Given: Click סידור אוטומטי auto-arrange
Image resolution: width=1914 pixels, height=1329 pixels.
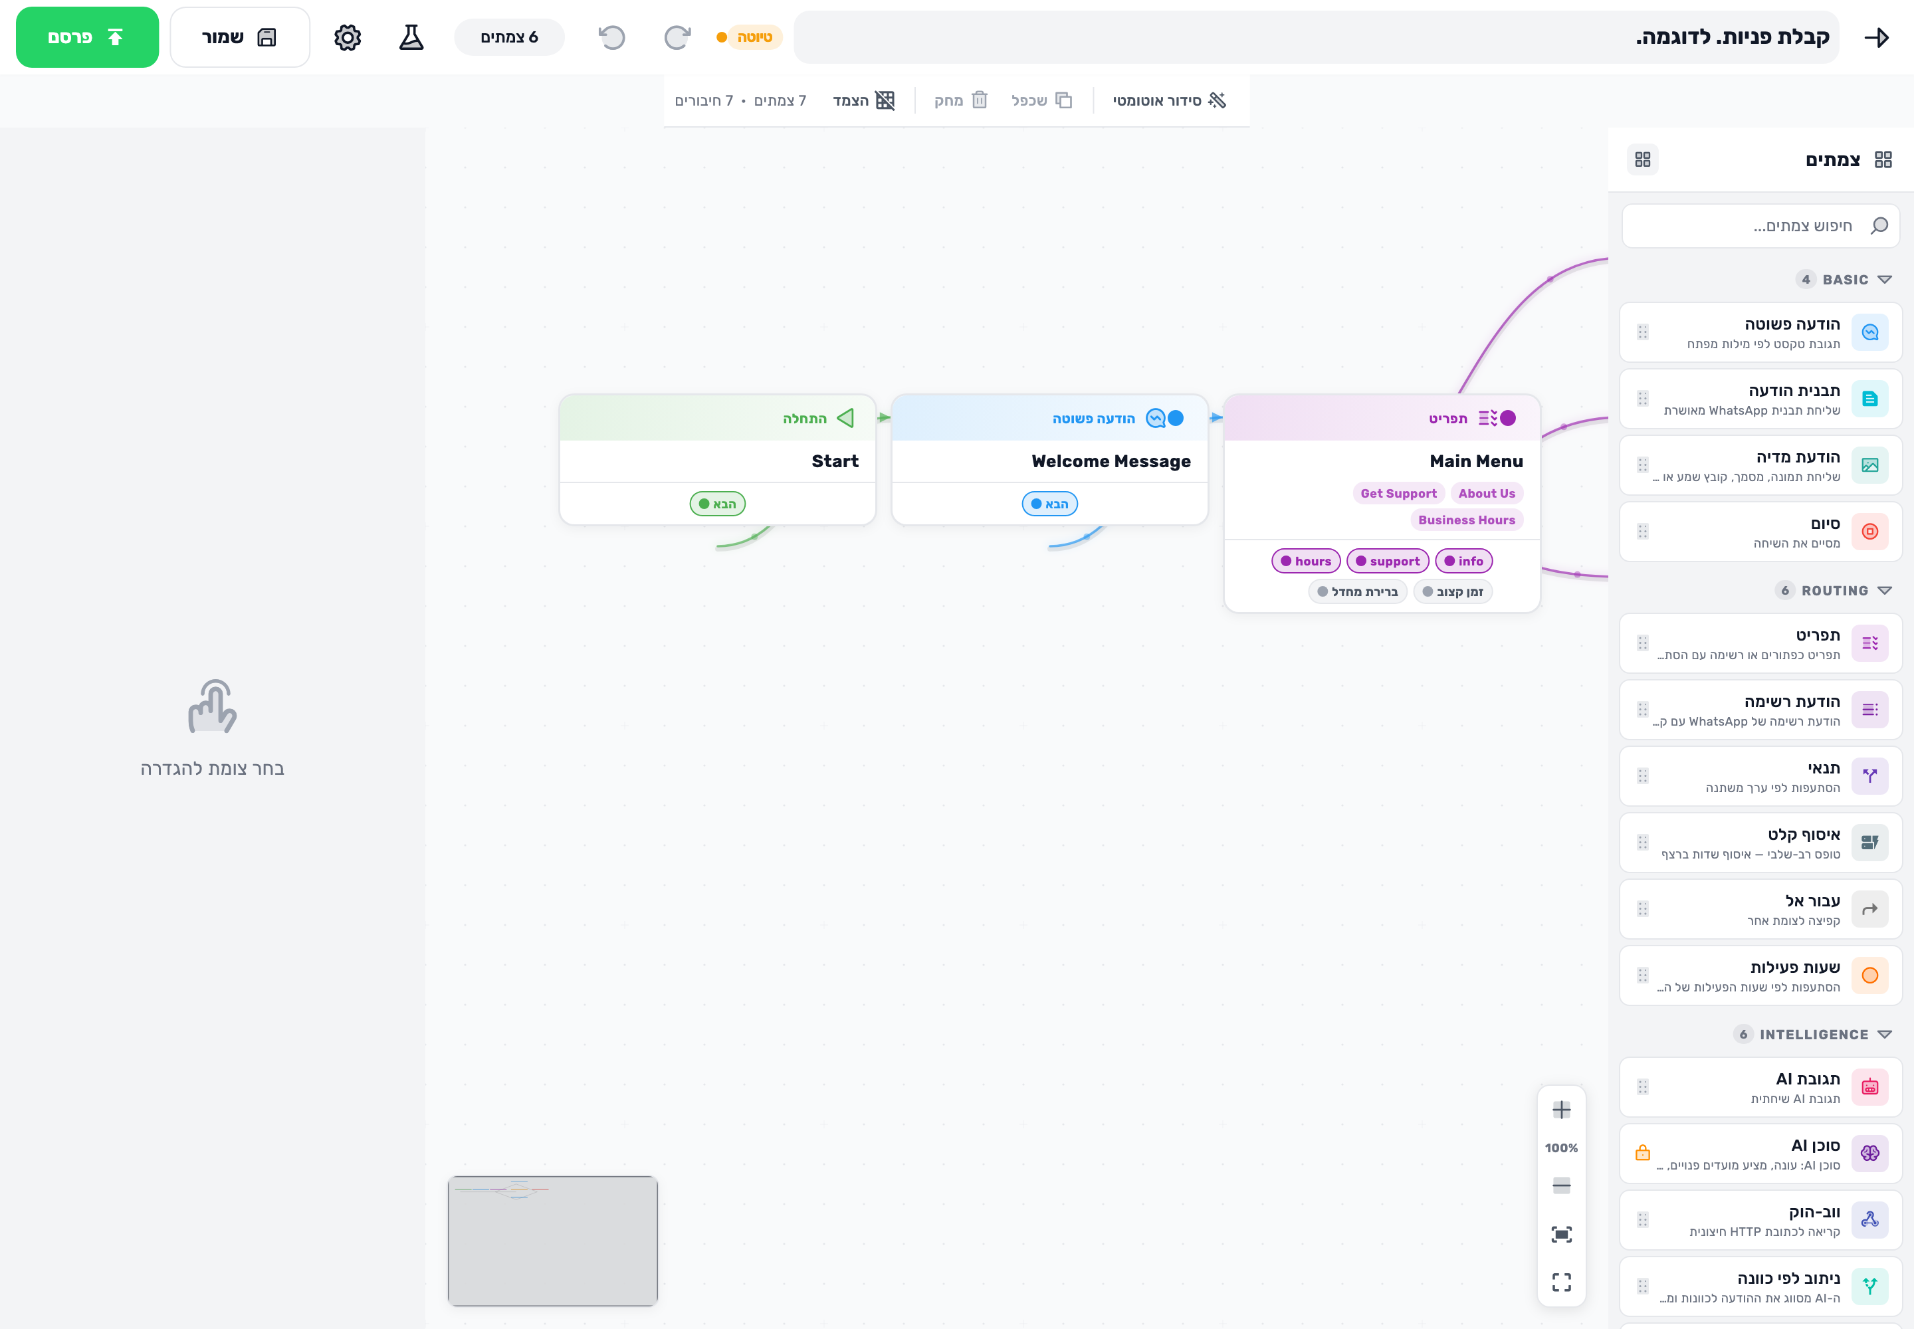Looking at the screenshot, I should [x=1170, y=101].
